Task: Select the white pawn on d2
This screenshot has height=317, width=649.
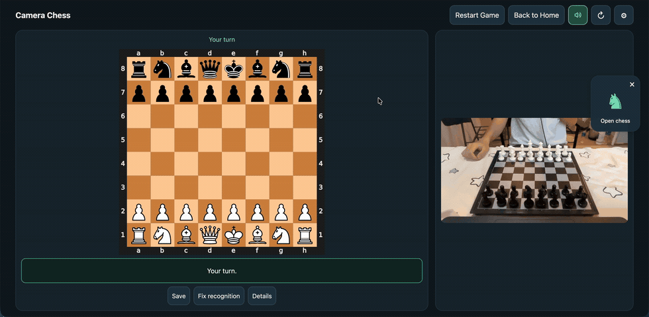Action: point(210,212)
